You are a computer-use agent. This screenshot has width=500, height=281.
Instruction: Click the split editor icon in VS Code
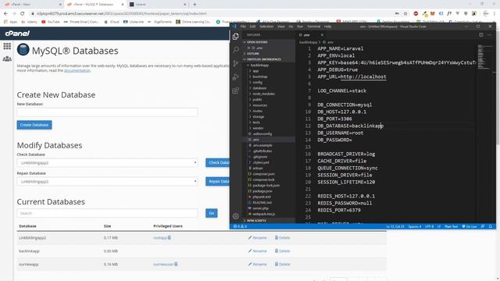pos(481,34)
